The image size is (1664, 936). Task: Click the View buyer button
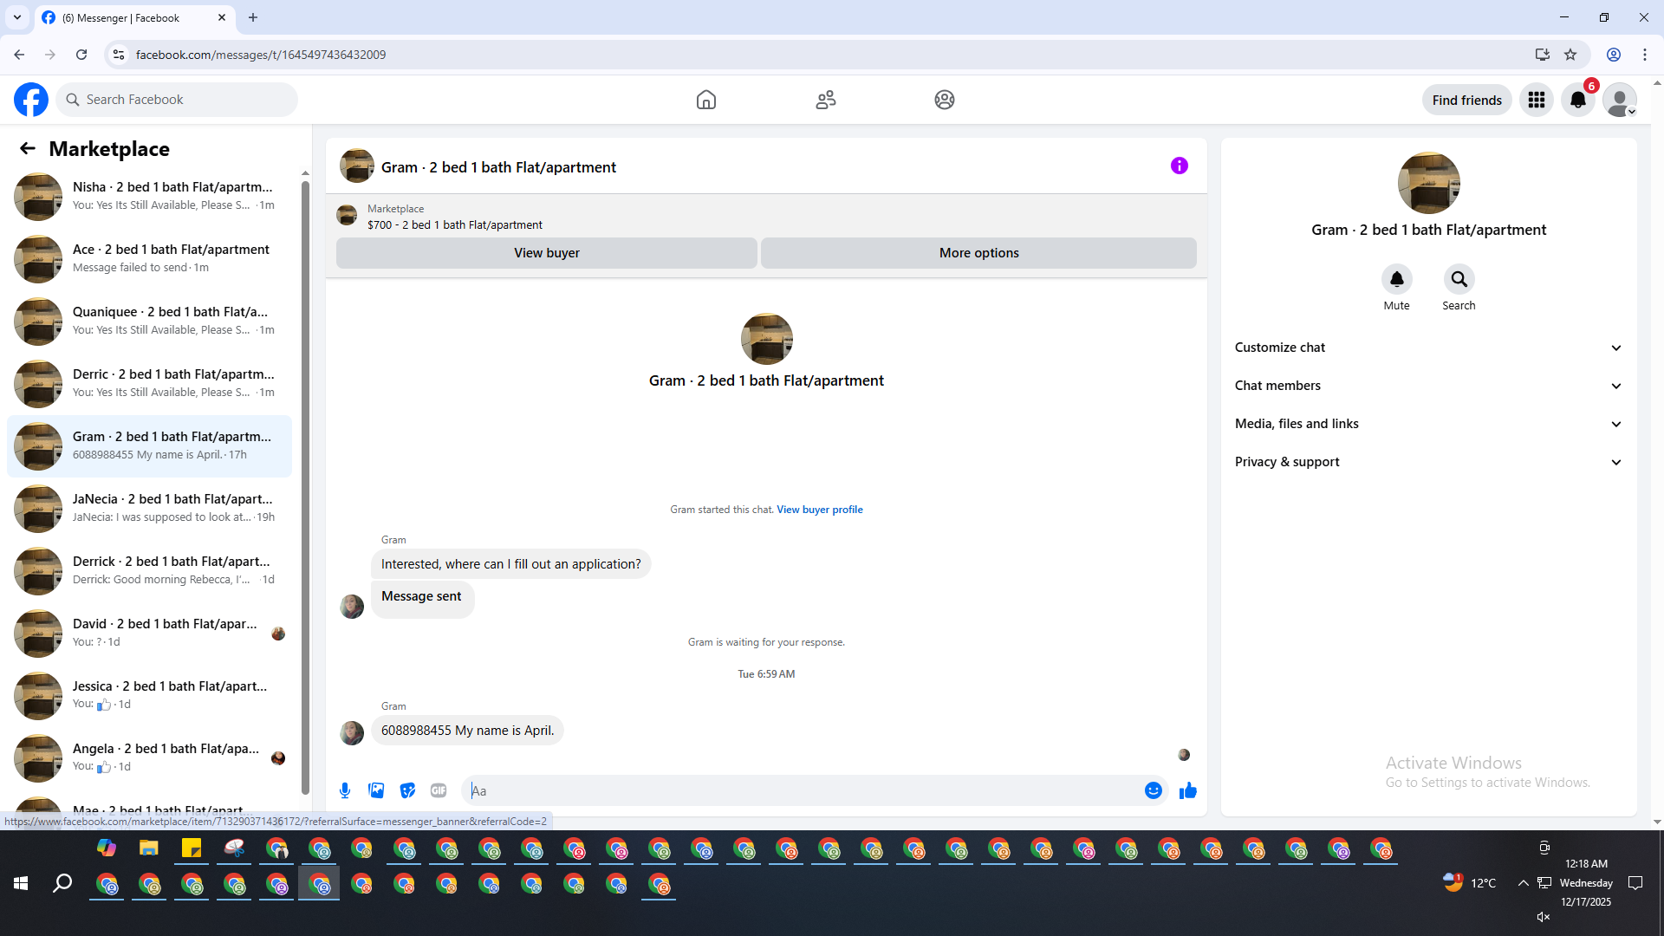tap(547, 253)
